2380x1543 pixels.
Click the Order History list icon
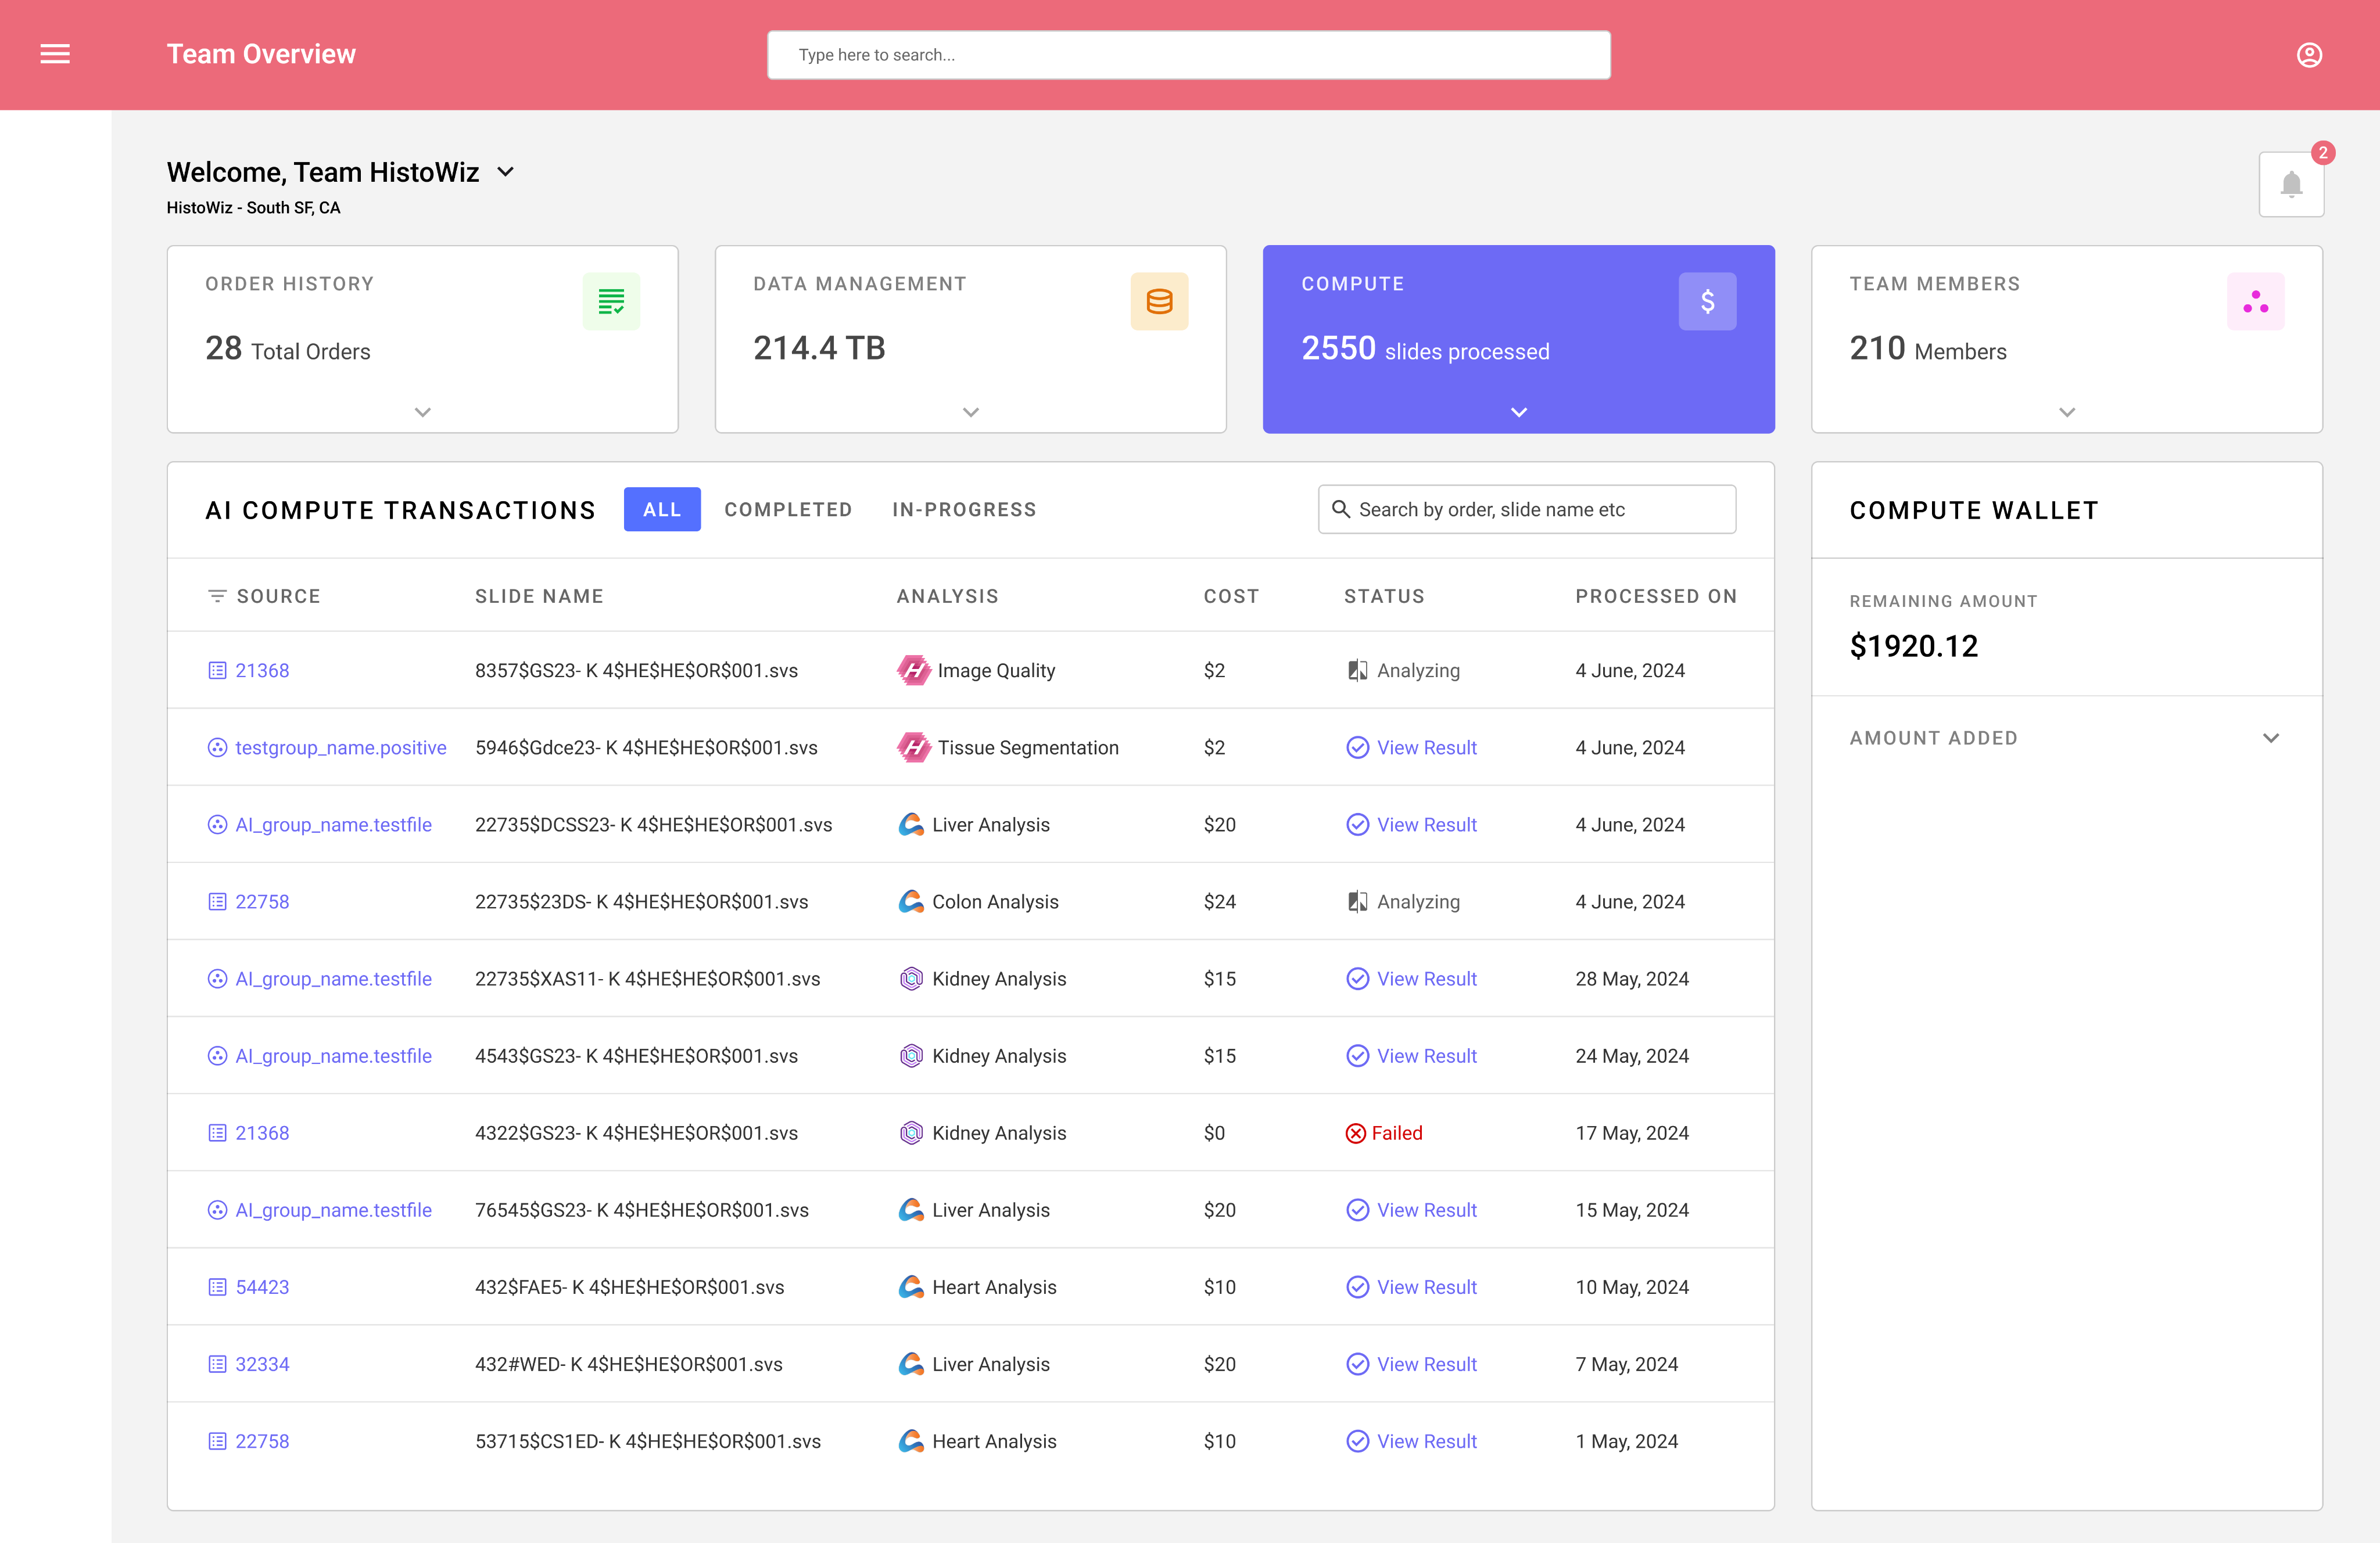(x=611, y=301)
